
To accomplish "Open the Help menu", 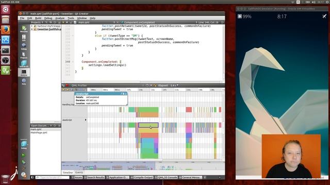I will tap(93, 18).
